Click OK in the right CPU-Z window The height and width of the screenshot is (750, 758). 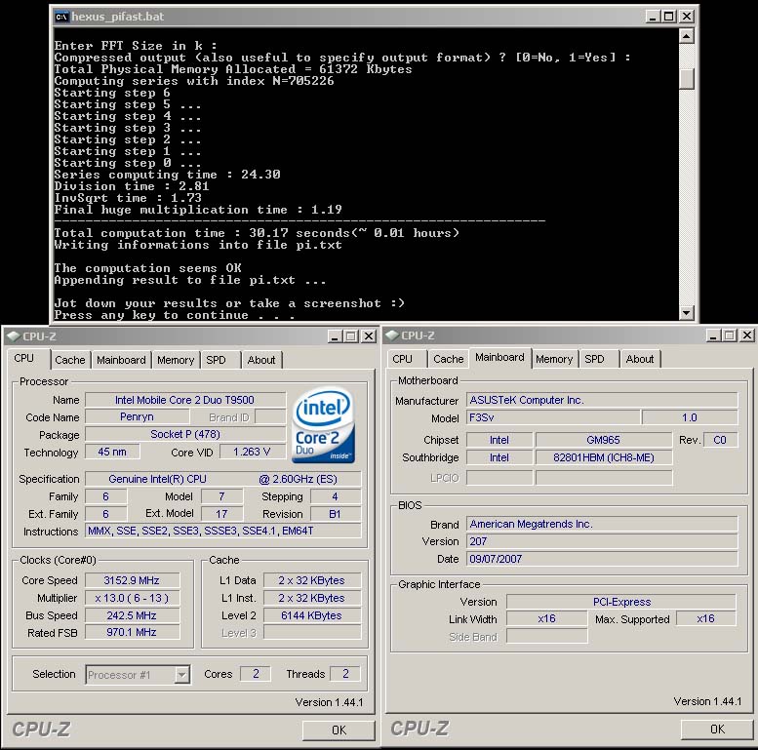(717, 729)
